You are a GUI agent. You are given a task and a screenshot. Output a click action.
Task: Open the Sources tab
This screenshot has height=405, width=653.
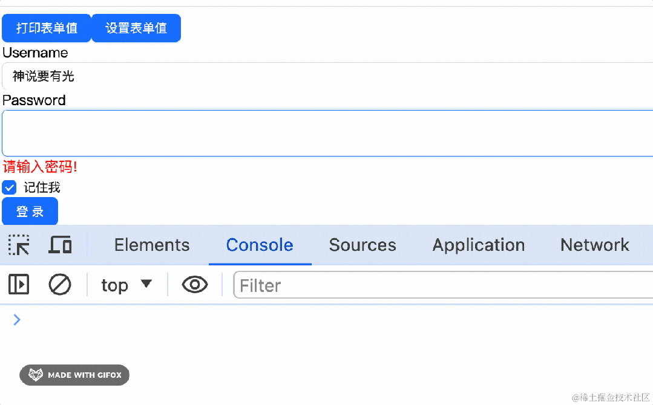[363, 245]
